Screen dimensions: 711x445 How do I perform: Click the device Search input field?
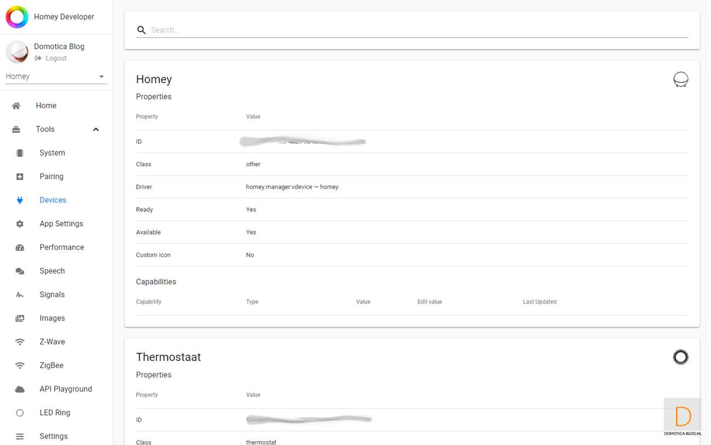[x=416, y=30]
